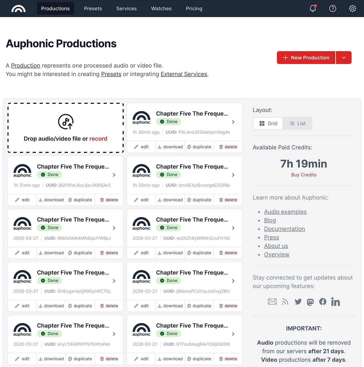Duplicate production UUID j9KemzPCdYxoJoGvyj2Bh
The image size is (364, 367).
point(199,306)
